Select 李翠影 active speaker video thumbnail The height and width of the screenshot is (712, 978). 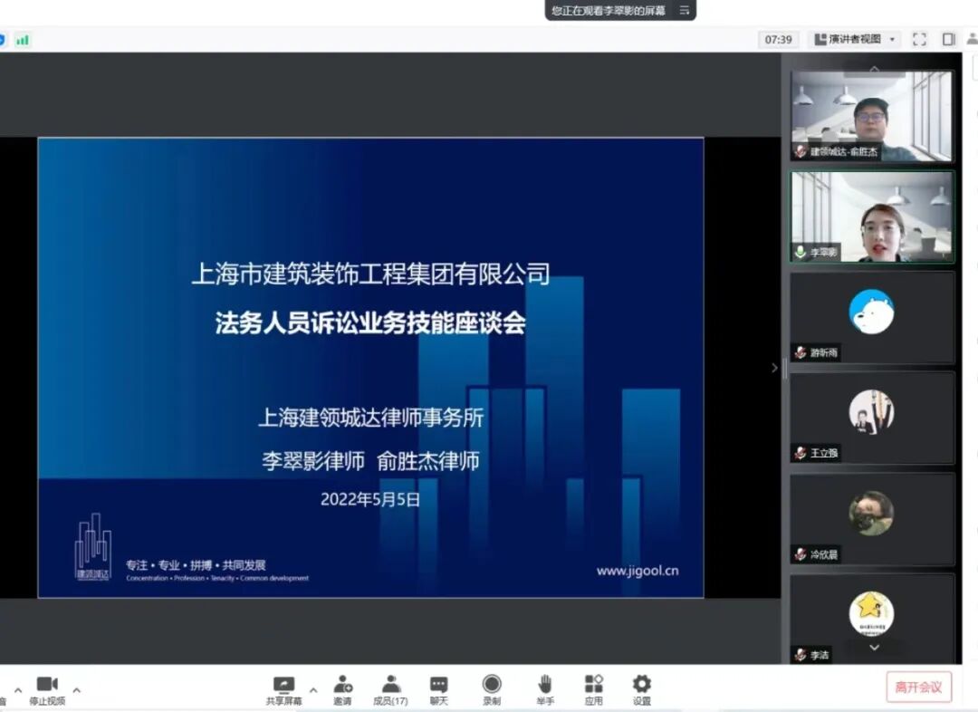point(873,216)
